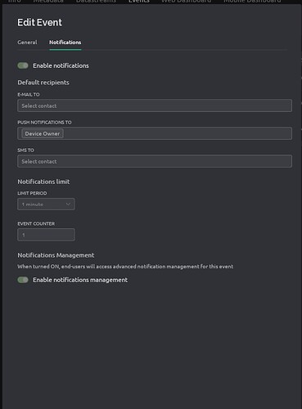The height and width of the screenshot is (409, 302).
Task: Click the Notifications limit heading
Action: pos(43,182)
